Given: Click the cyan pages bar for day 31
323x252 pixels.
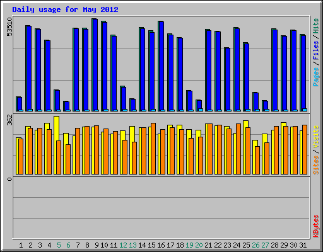Looking at the screenshot, I should pos(305,110).
